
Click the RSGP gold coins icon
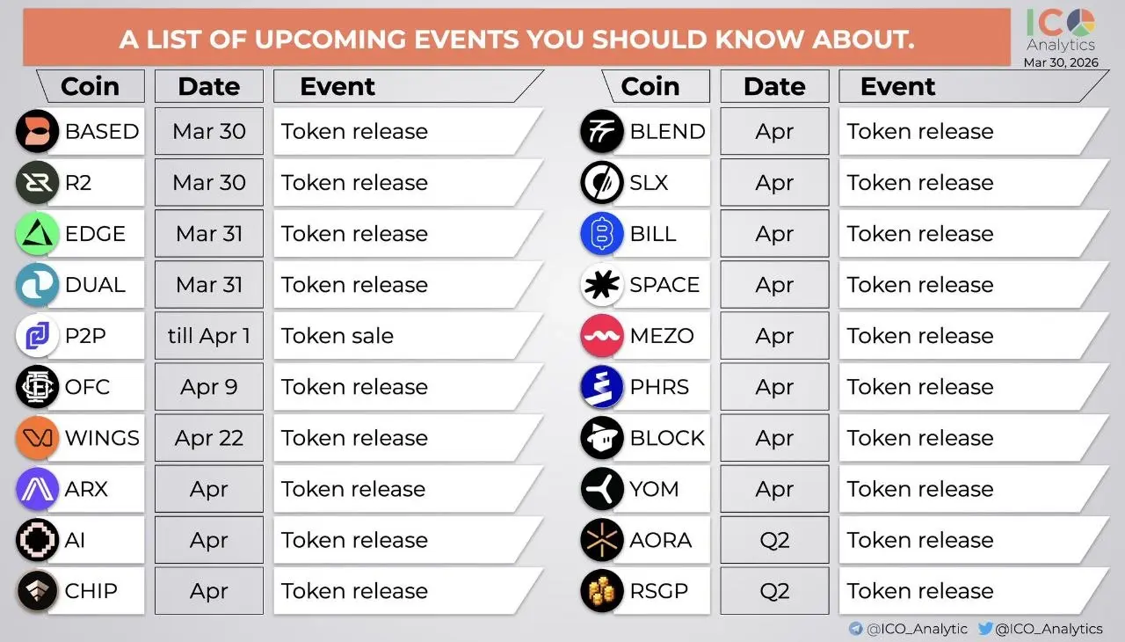[602, 590]
